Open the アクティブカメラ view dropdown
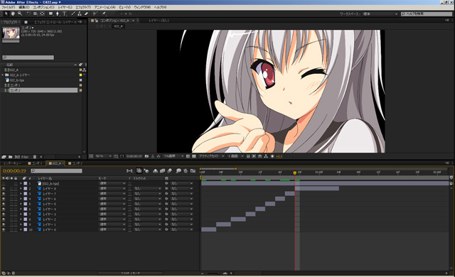This screenshot has height=277, width=455. [x=211, y=156]
